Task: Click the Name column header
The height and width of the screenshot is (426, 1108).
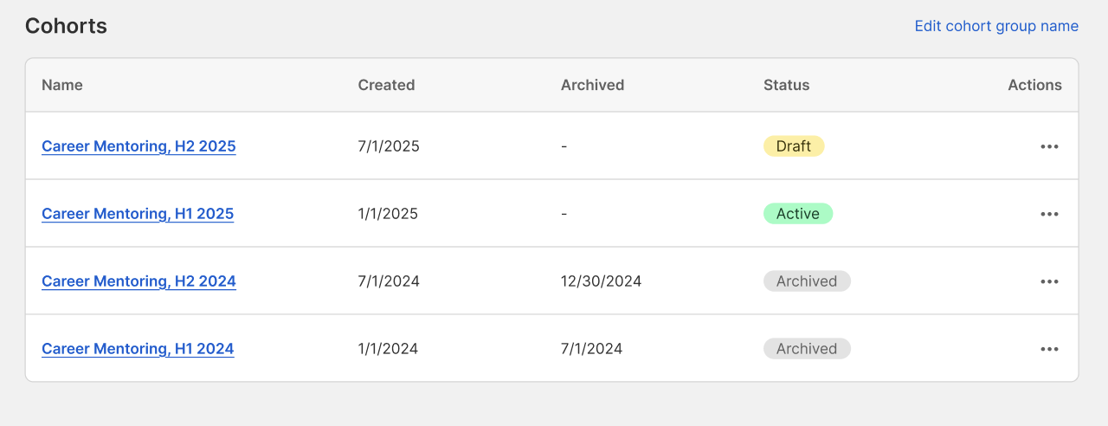Action: 62,85
